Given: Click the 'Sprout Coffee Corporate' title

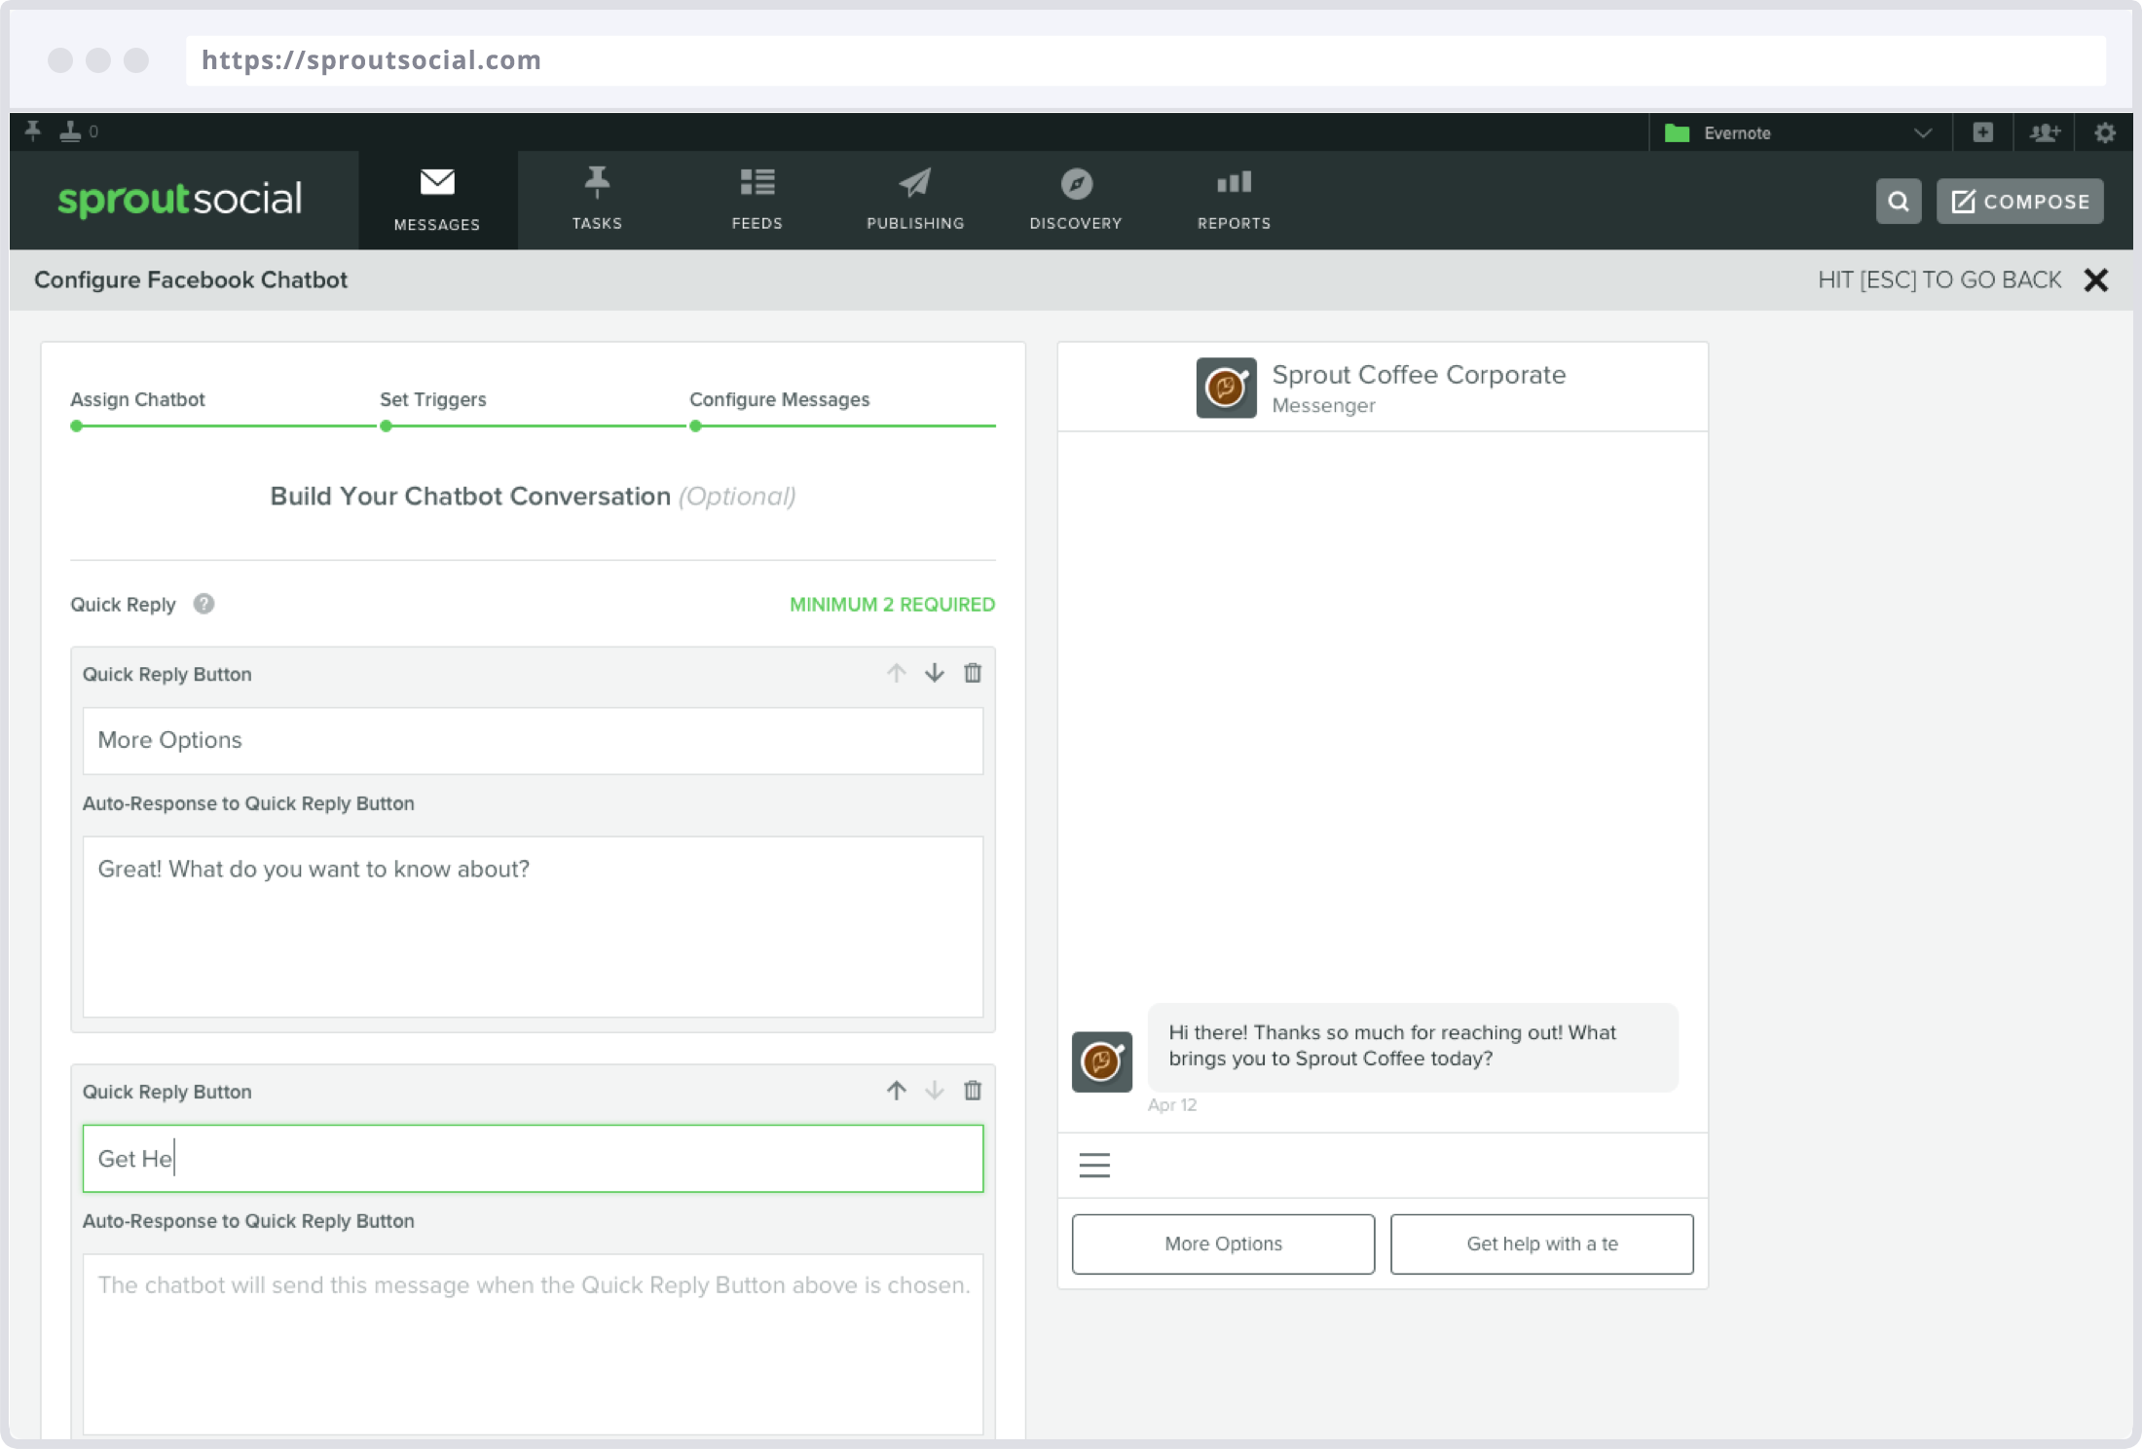Looking at the screenshot, I should point(1419,375).
